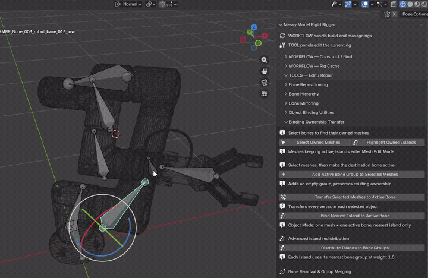The width and height of the screenshot is (428, 278).
Task: Collapse the Messy Model Rigid Rigger panel
Action: pyautogui.click(x=281, y=24)
